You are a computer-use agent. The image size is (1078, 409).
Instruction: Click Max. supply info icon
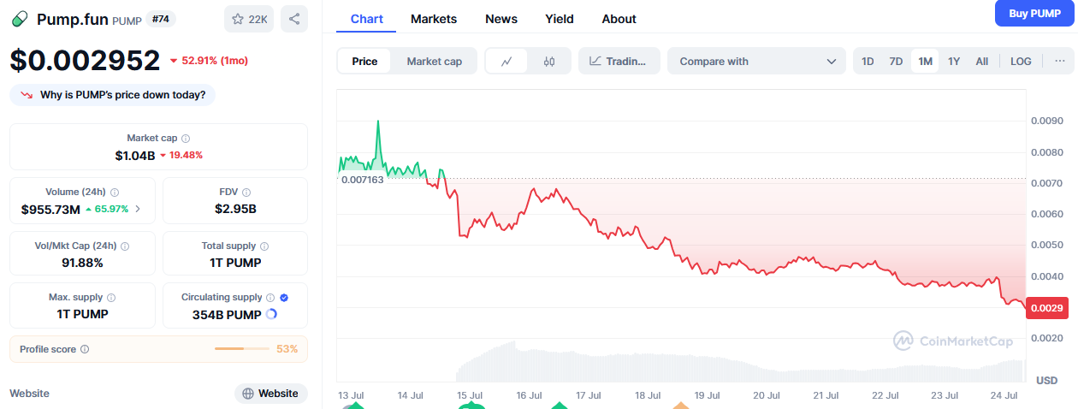pyautogui.click(x=111, y=297)
